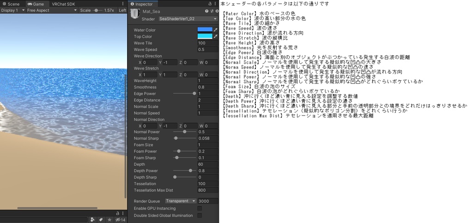This screenshot has width=473, height=223.
Task: Click the search by type icon
Action: pyautogui.click(x=93, y=220)
